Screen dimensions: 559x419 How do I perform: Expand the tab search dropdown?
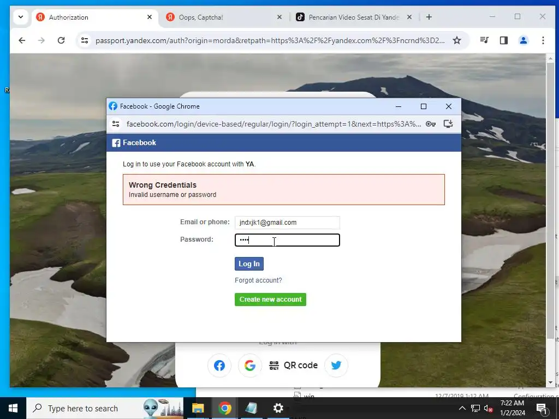pos(21,17)
